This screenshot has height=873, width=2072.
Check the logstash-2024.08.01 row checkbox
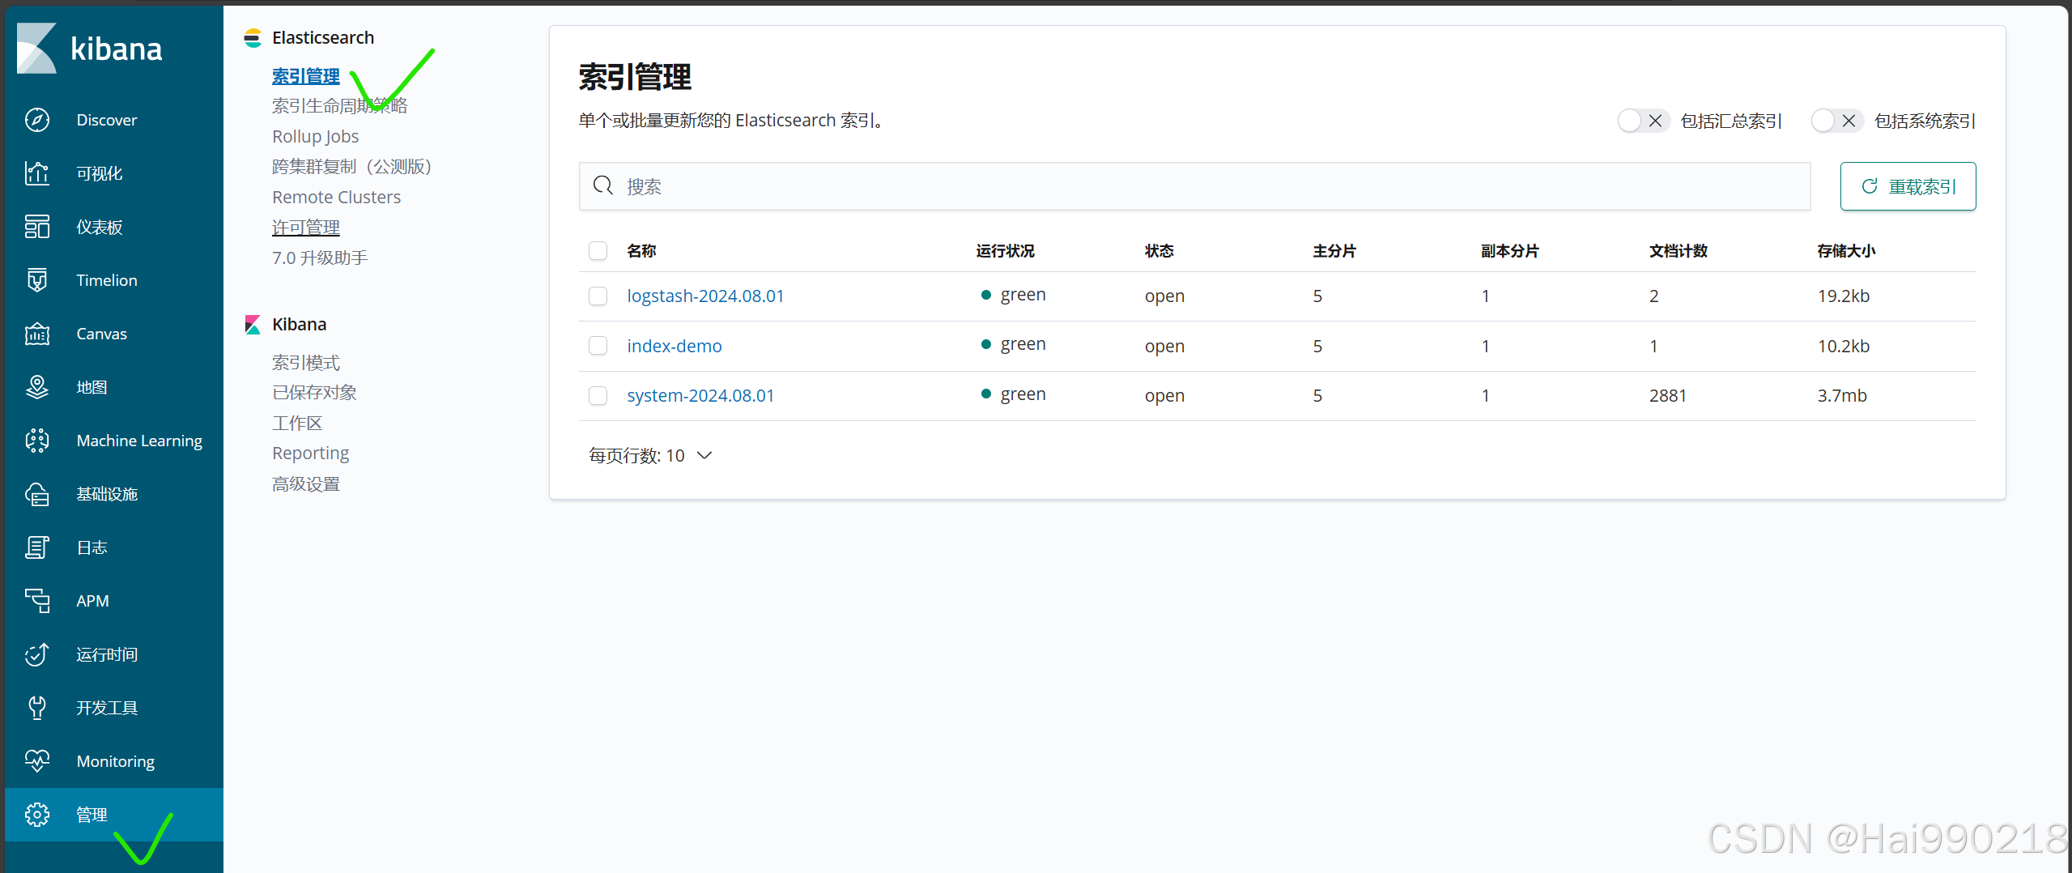(598, 296)
